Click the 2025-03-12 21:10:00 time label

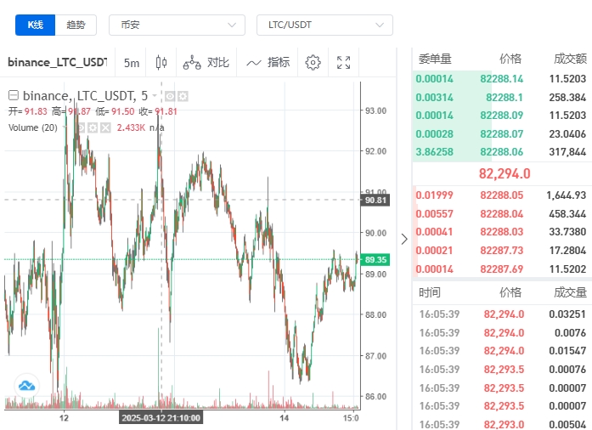click(161, 418)
